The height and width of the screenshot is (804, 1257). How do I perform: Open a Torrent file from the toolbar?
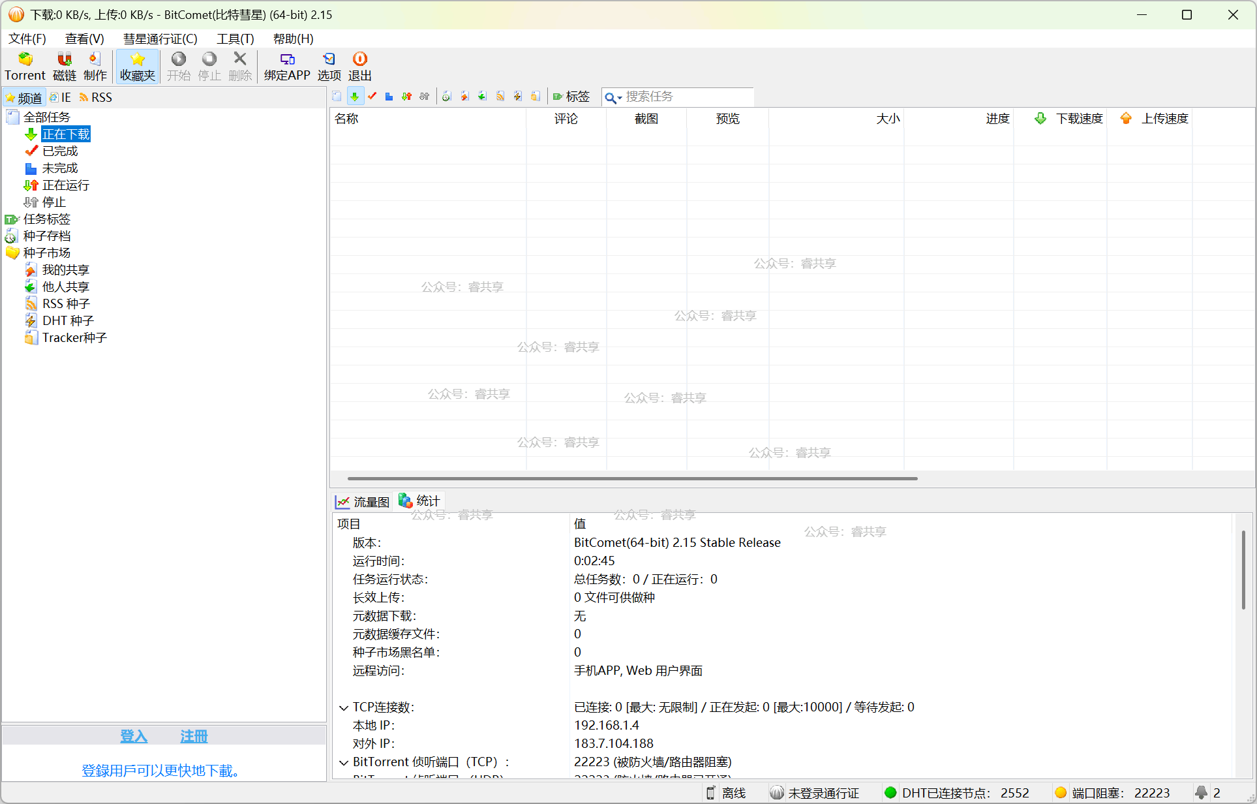[x=25, y=67]
